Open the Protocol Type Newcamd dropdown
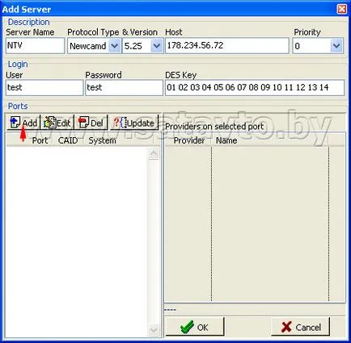The image size is (351, 343). pyautogui.click(x=115, y=46)
